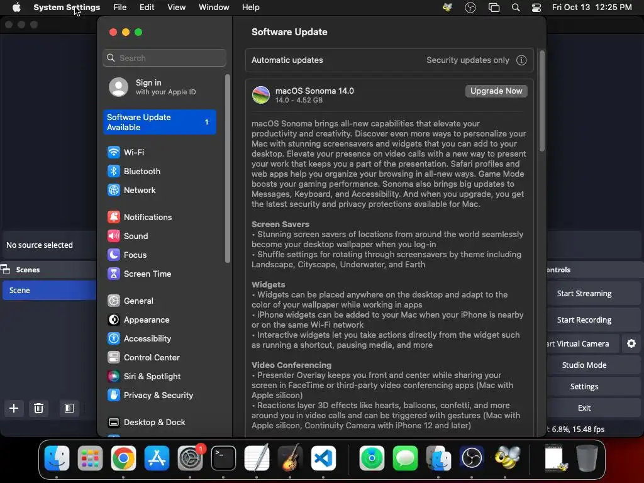644x483 pixels.
Task: Open Launchpad from the Dock
Action: pos(90,458)
